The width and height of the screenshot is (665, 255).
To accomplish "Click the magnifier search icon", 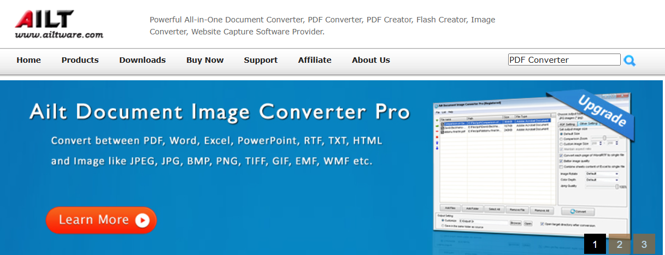I will (629, 61).
